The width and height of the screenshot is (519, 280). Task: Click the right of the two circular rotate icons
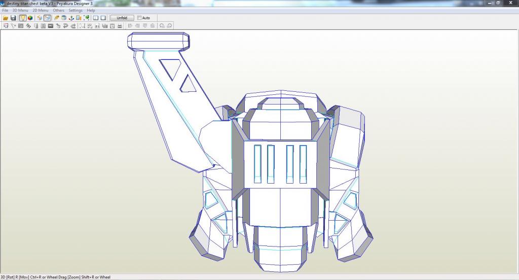[169, 26]
